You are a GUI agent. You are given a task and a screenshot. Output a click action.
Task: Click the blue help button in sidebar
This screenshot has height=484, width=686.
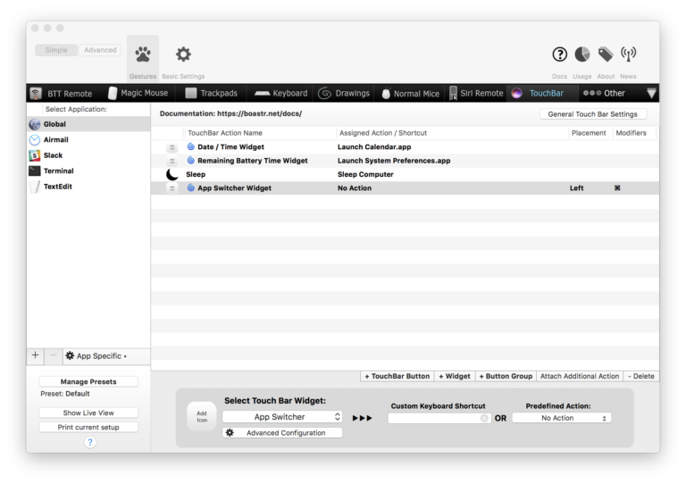pos(89,442)
